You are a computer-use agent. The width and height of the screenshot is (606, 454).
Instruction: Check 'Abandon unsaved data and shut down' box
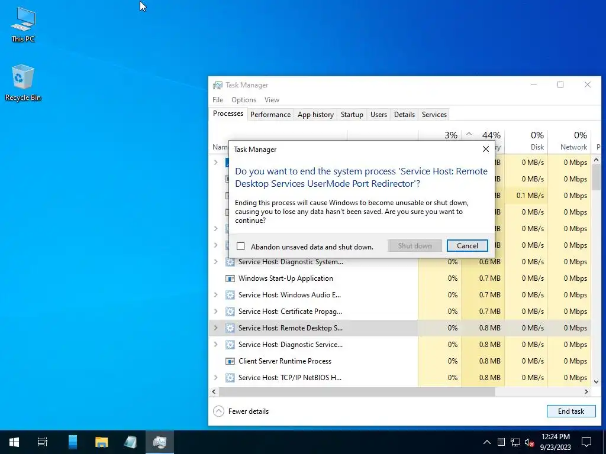tap(240, 247)
